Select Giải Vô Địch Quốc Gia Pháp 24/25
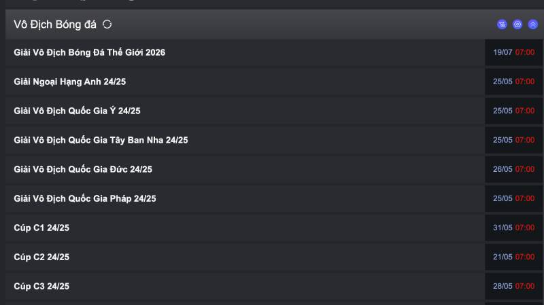Viewport: 544px width, 305px height. pyautogui.click(x=85, y=198)
